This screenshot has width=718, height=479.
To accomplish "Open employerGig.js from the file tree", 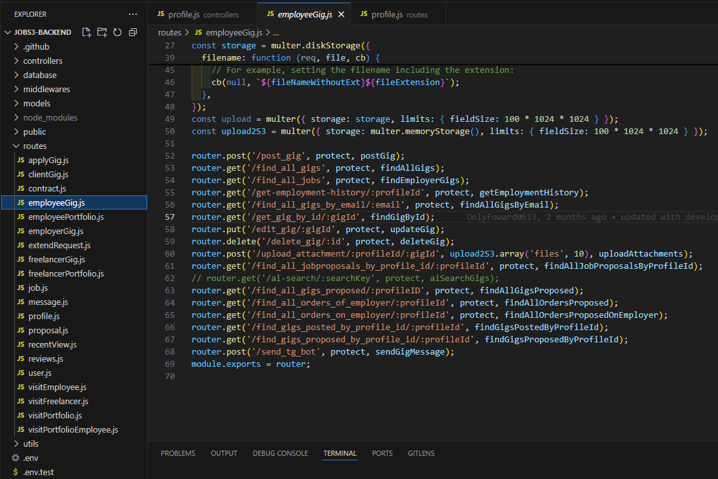I will pos(74,231).
